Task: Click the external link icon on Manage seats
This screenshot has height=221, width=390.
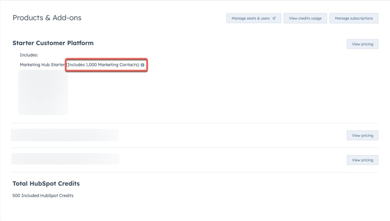Action: coord(274,18)
